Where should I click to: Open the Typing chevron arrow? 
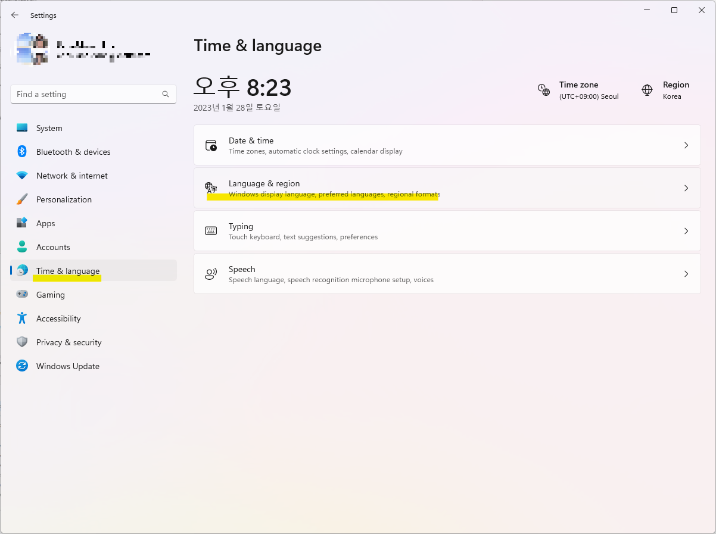click(x=686, y=231)
